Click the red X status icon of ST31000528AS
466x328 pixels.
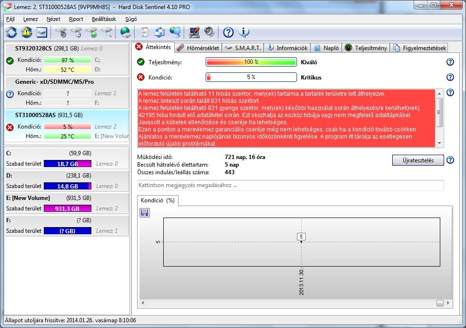[10, 128]
